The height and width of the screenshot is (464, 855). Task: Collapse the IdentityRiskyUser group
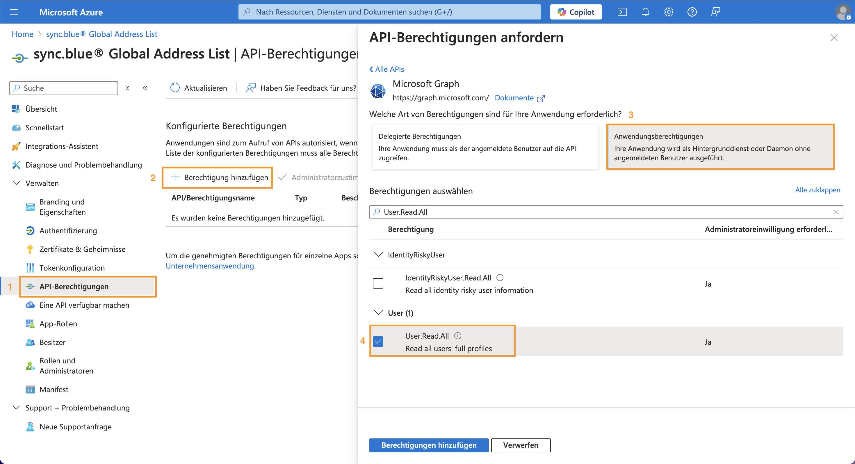coord(378,255)
